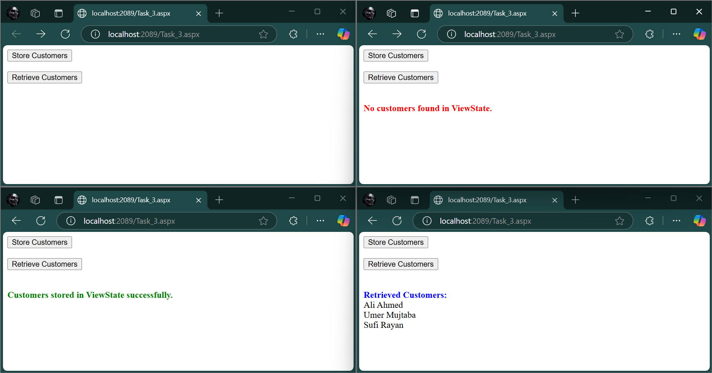Open Extensions in top-left browser window

coord(293,34)
